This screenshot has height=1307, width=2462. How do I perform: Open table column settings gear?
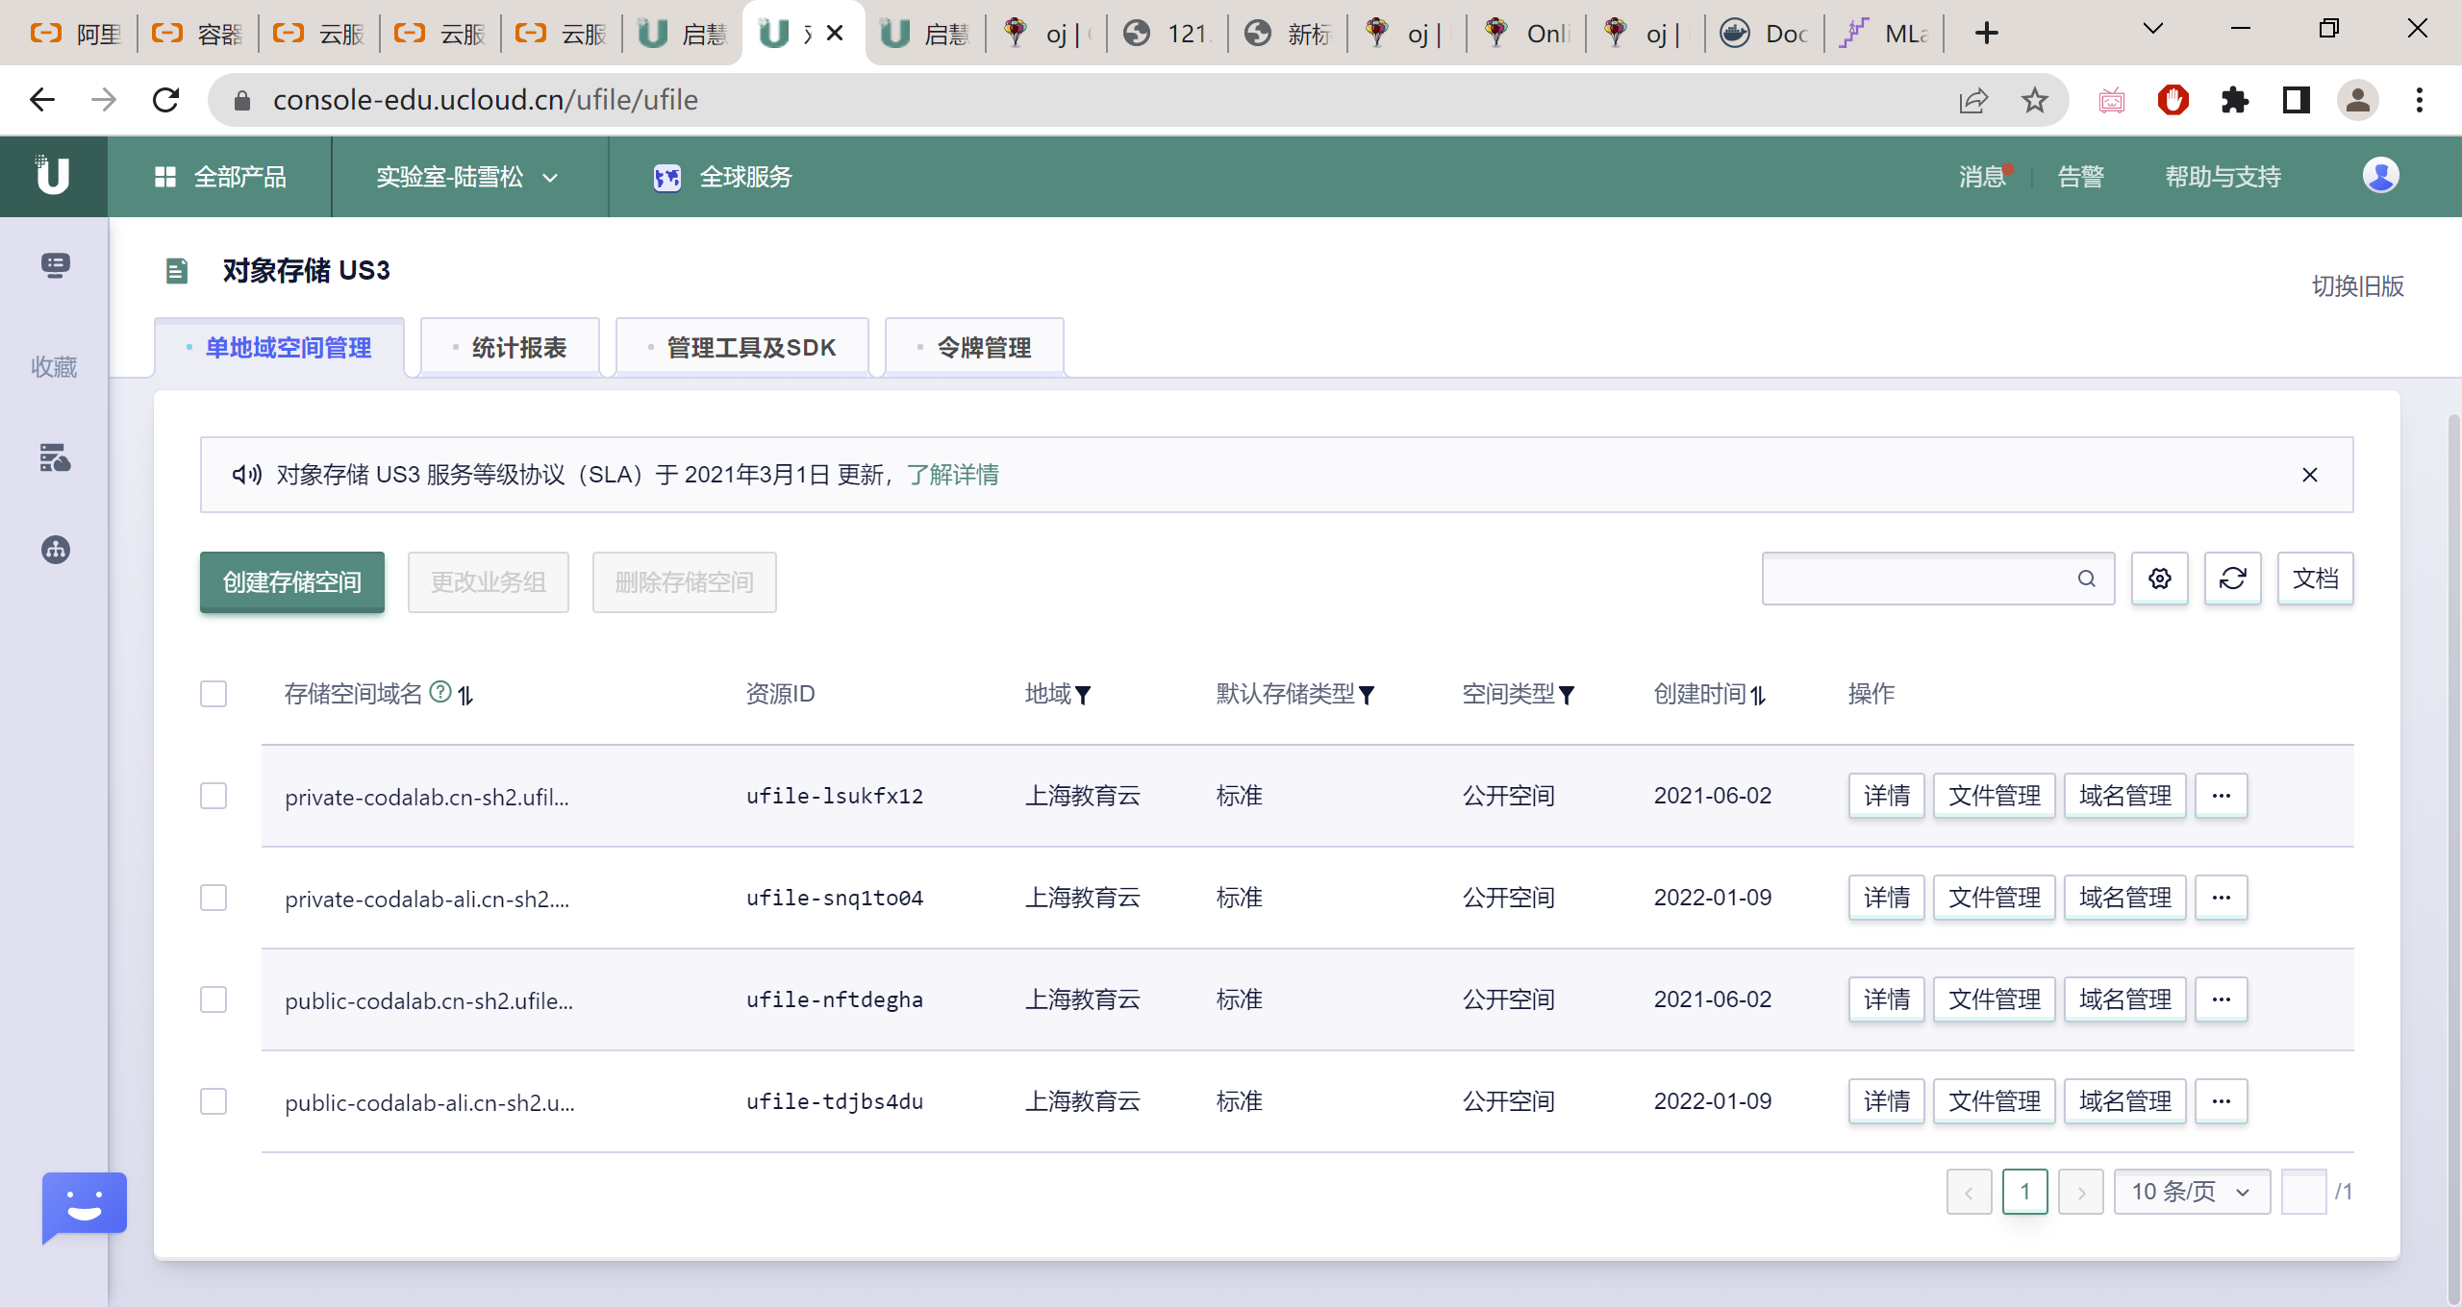(2159, 579)
